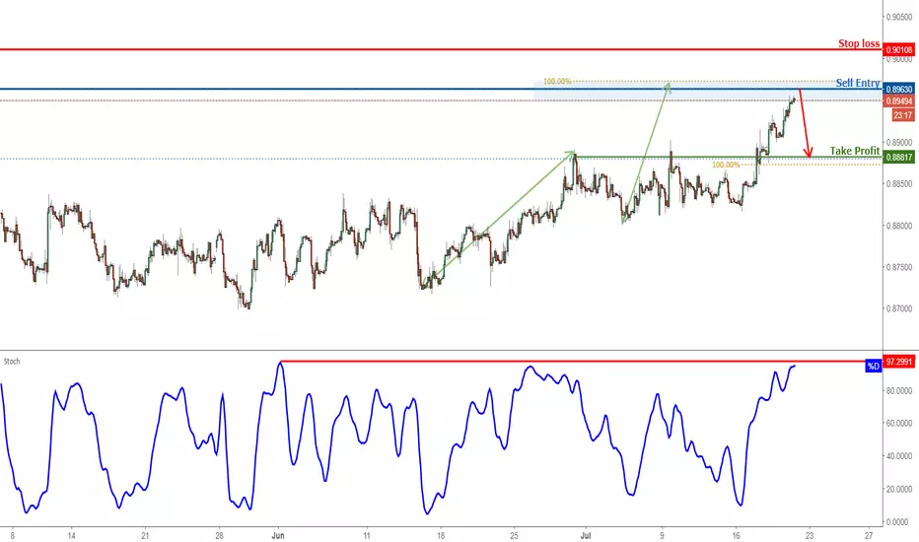Click the 20.0000 stochastic axis label
This screenshot has height=542, width=919.
pyautogui.click(x=899, y=489)
